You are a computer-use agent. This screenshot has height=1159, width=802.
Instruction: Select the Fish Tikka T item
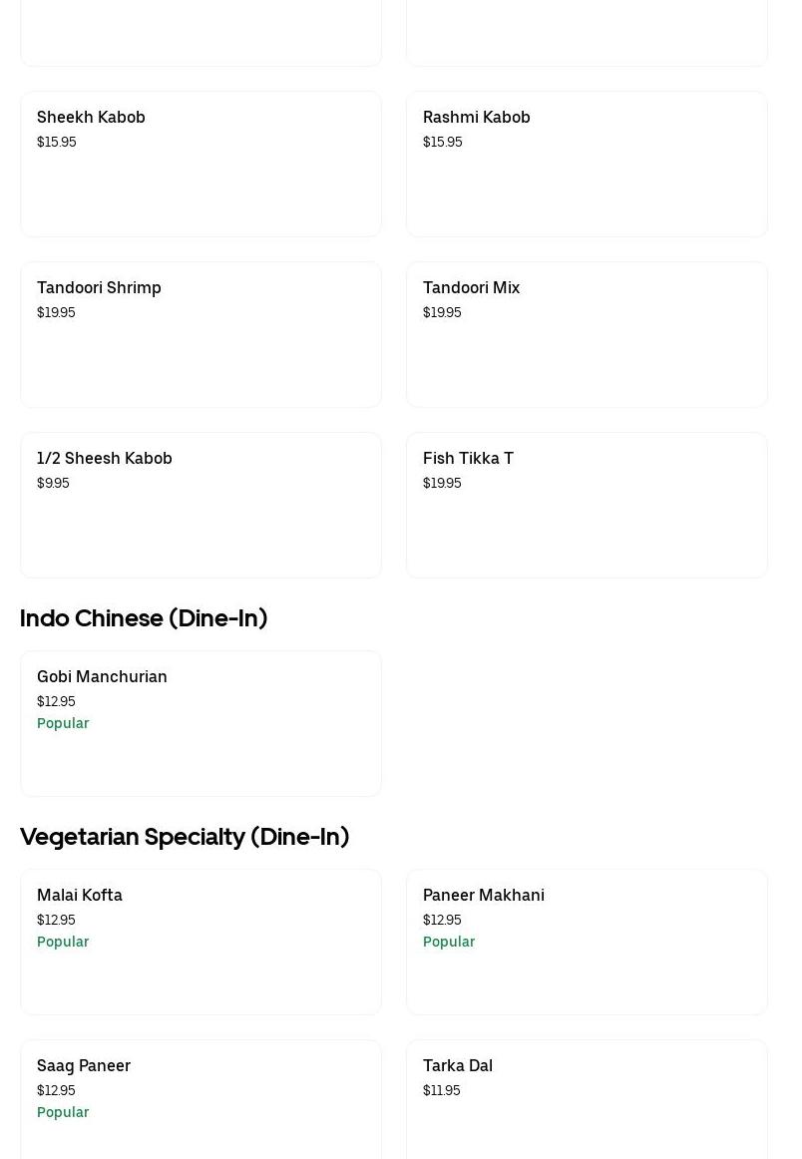tap(587, 506)
